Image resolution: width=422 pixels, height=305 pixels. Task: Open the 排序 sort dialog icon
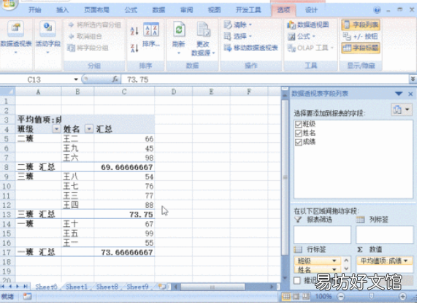[x=150, y=29]
